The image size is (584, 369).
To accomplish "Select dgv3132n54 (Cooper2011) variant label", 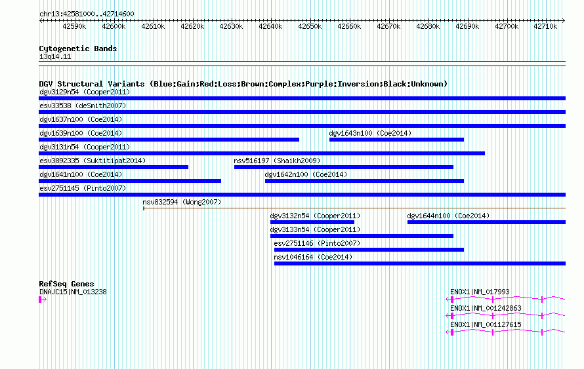I will [315, 216].
